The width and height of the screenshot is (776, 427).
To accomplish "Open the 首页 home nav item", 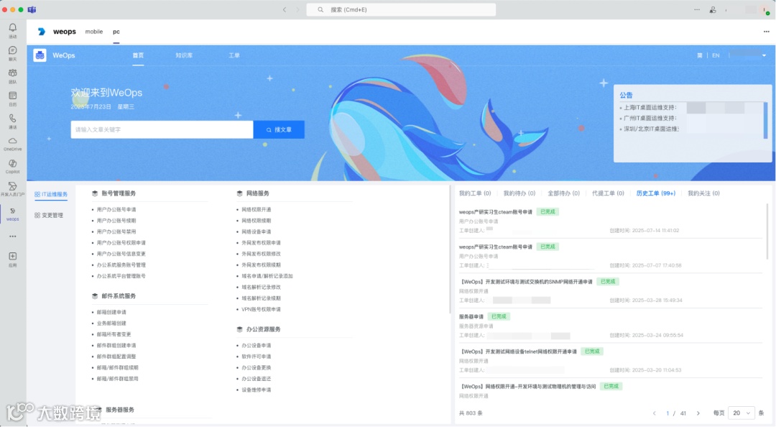I will click(x=138, y=55).
